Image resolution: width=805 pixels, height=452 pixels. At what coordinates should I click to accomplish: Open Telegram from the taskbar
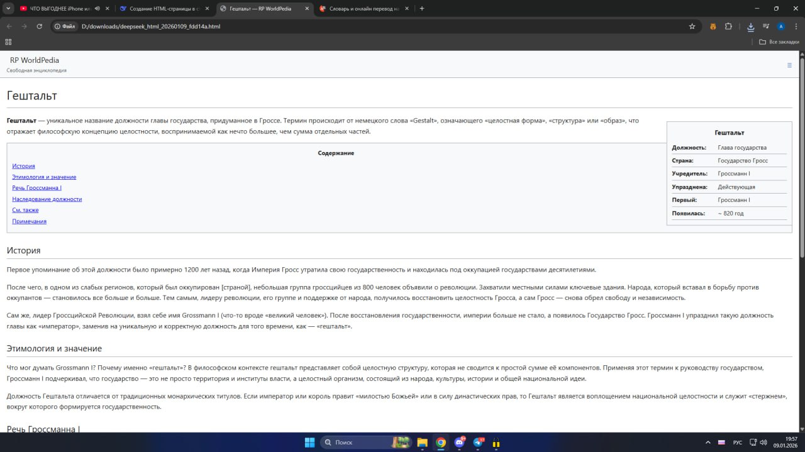click(478, 442)
